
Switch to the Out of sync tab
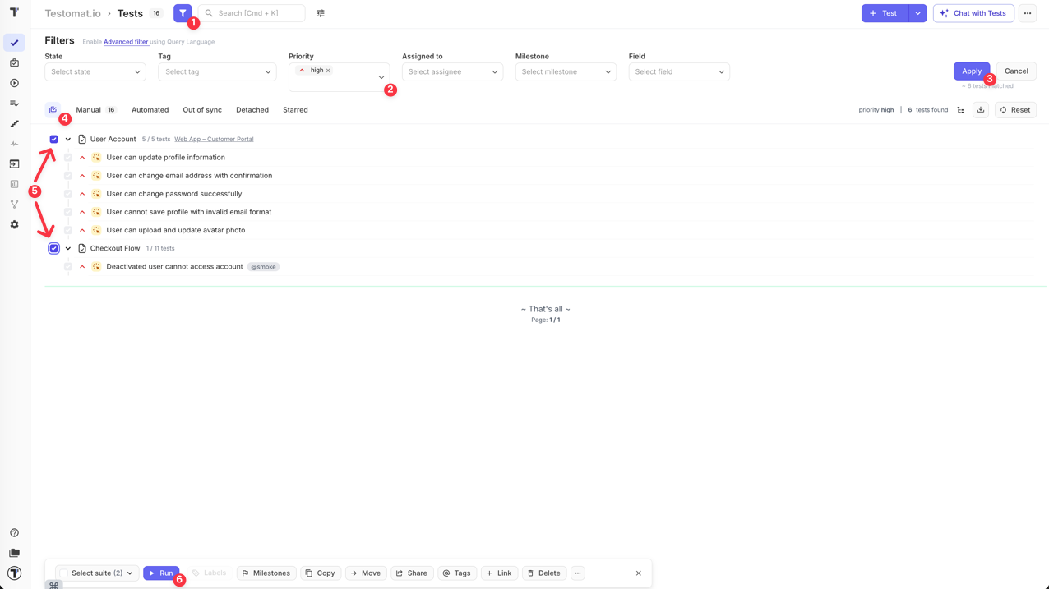(x=202, y=110)
